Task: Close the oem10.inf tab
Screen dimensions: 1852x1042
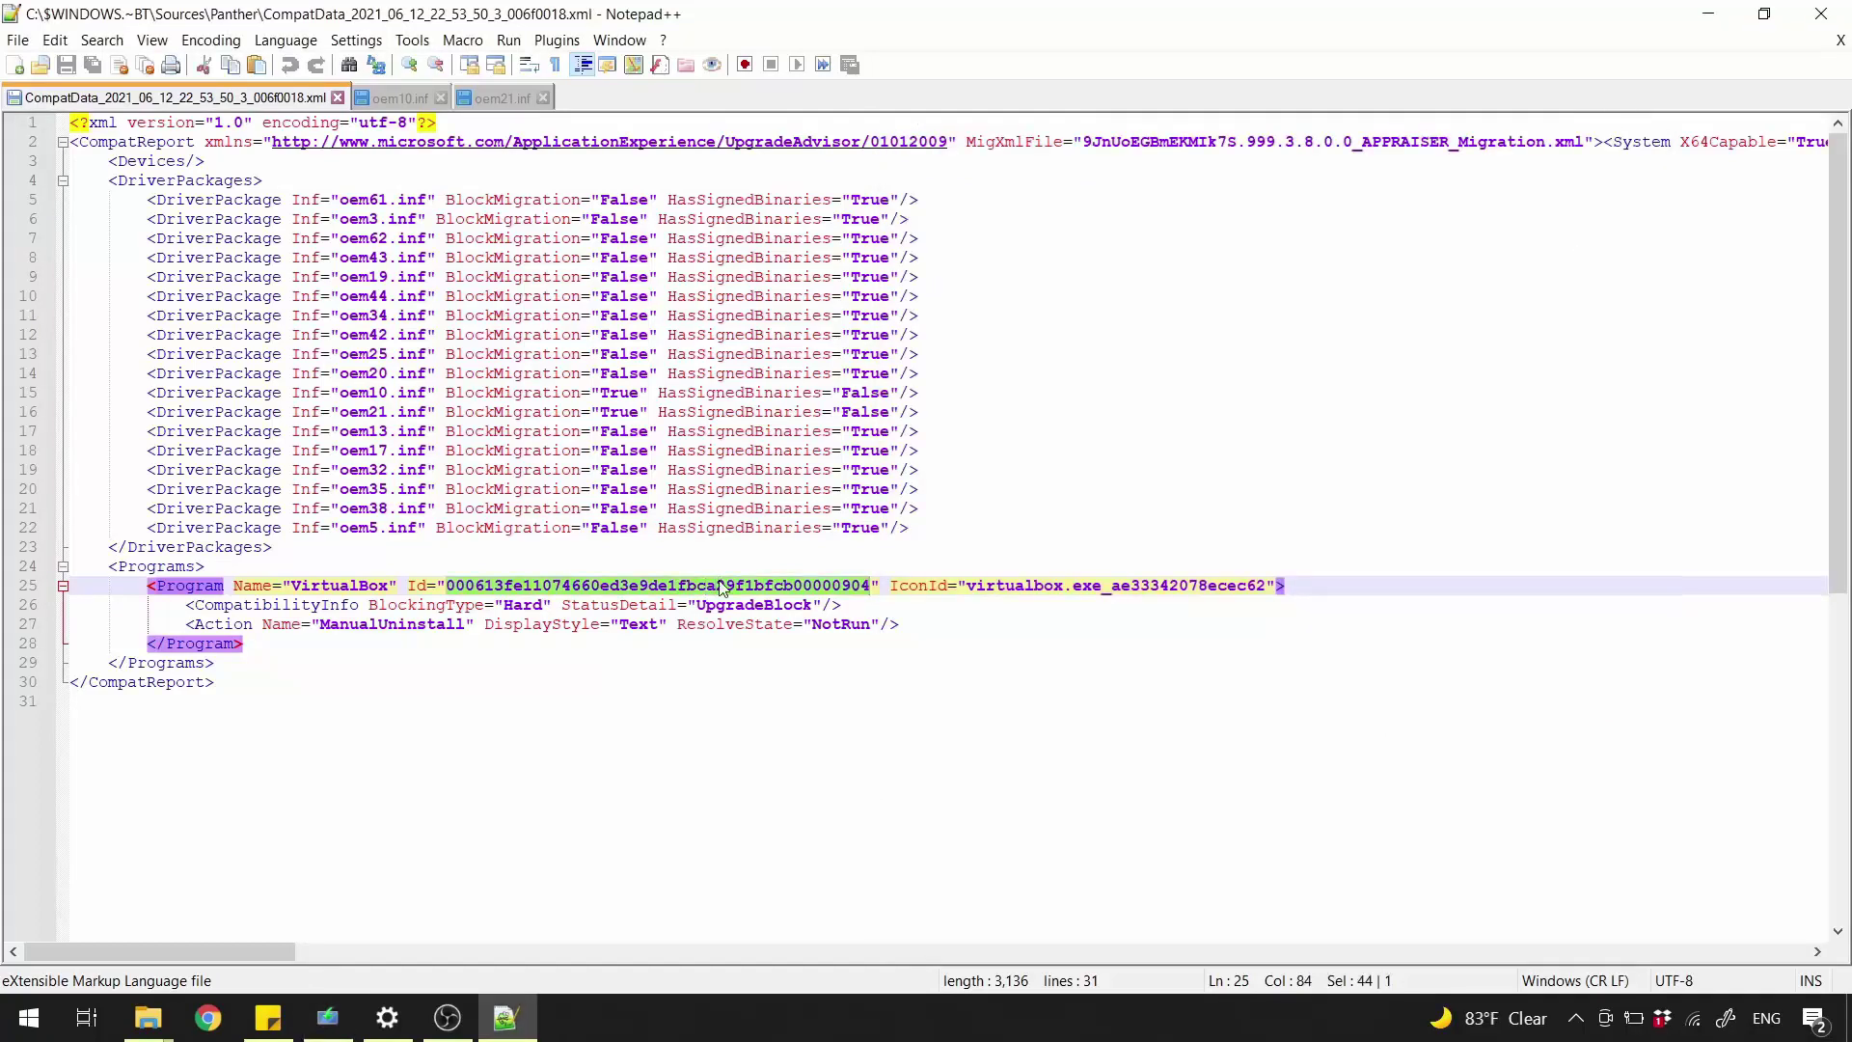Action: pyautogui.click(x=441, y=98)
